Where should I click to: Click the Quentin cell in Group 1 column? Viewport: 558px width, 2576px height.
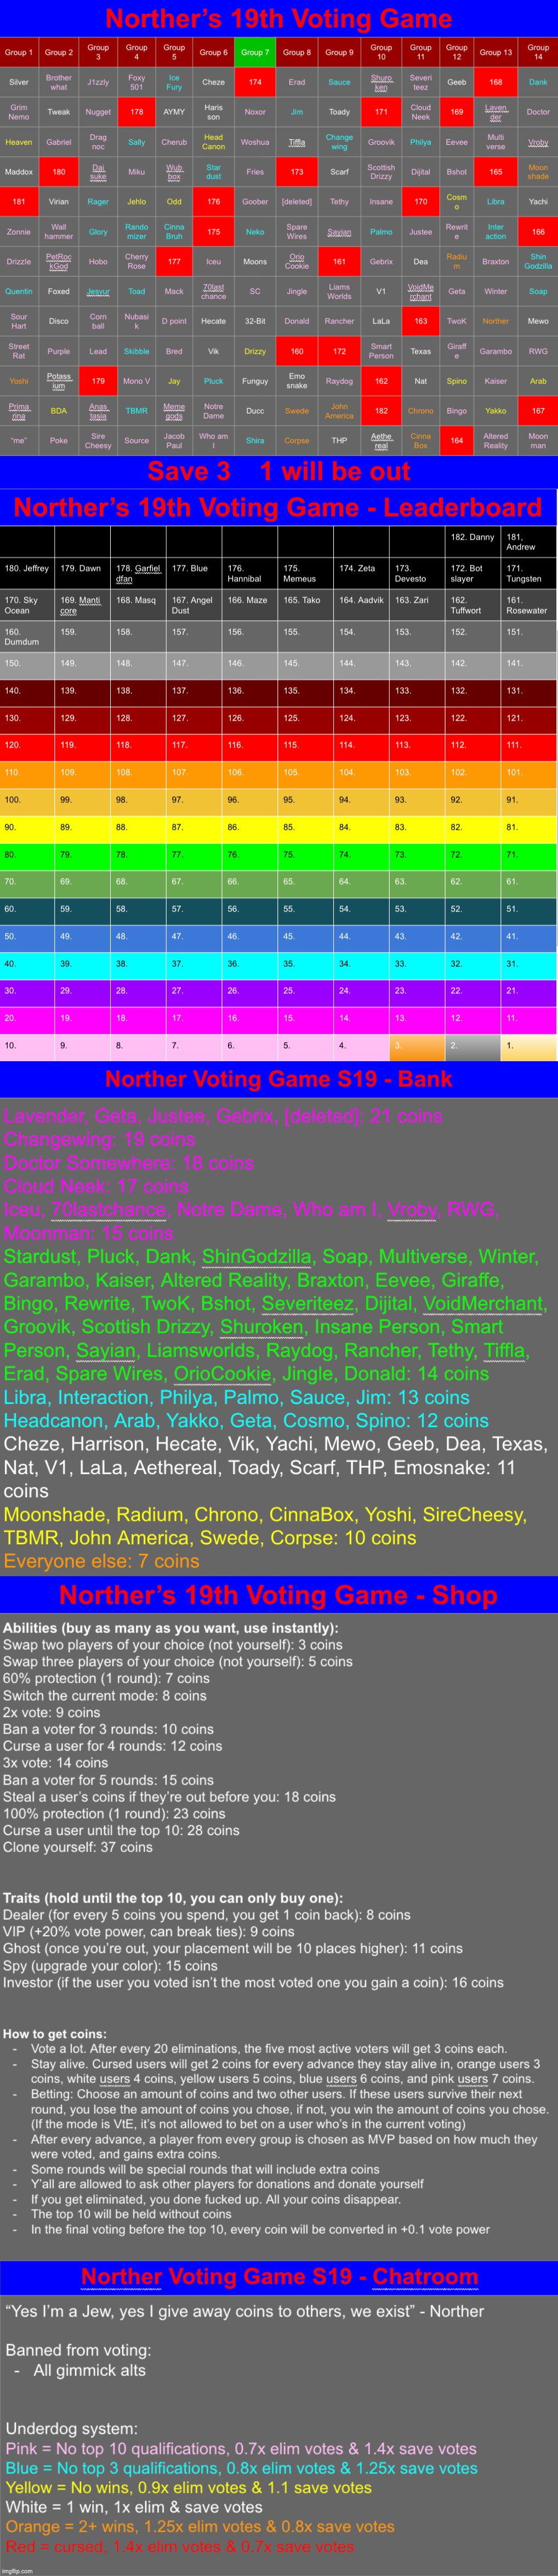coord(18,291)
